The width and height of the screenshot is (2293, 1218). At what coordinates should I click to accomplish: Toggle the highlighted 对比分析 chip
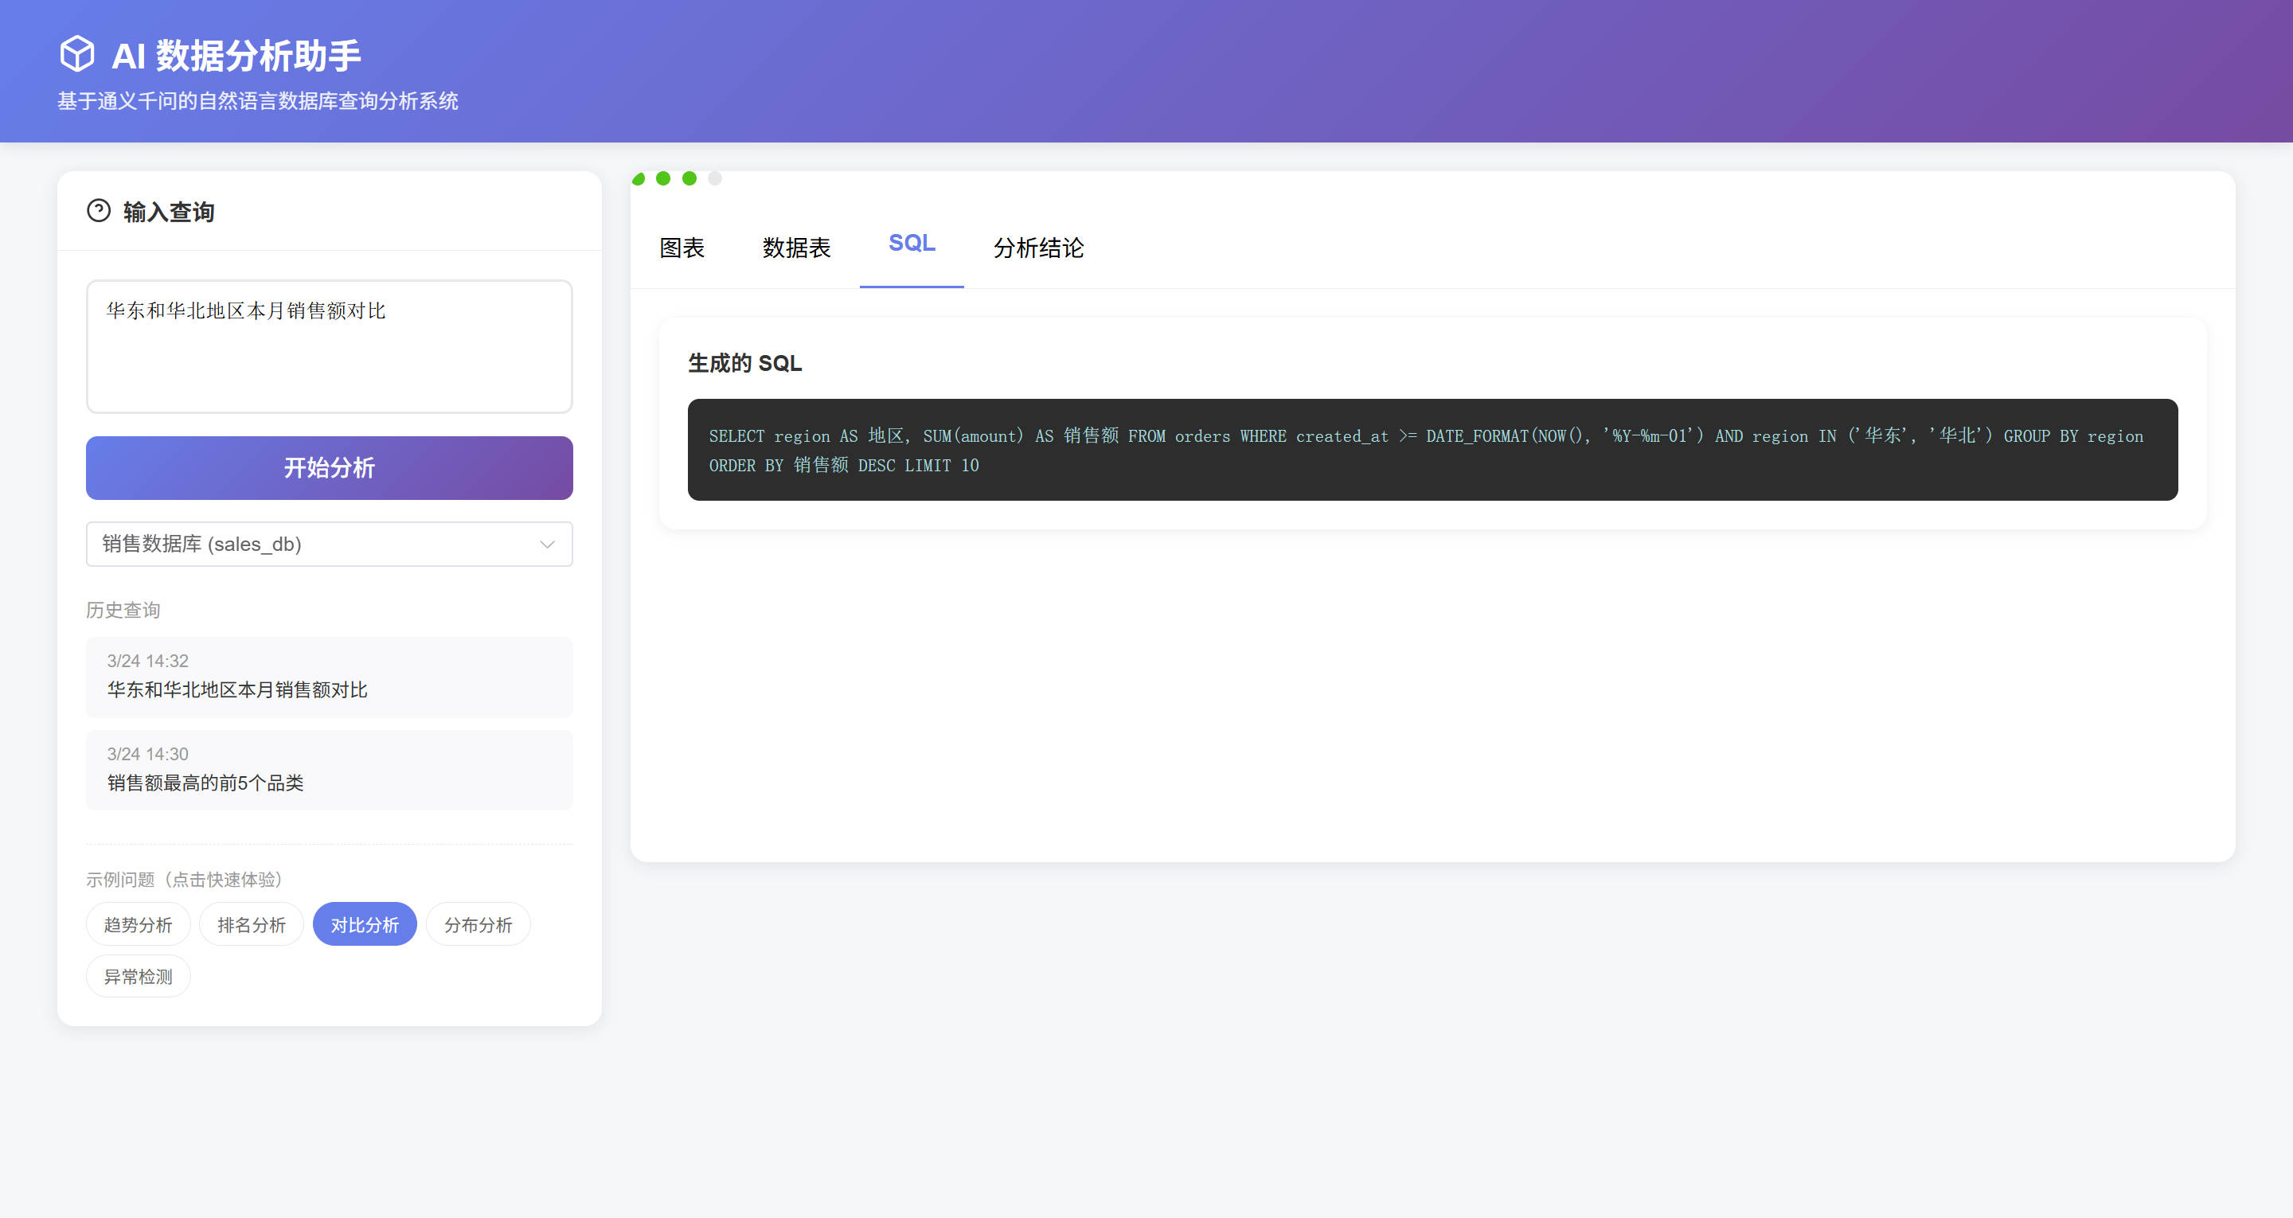(364, 924)
